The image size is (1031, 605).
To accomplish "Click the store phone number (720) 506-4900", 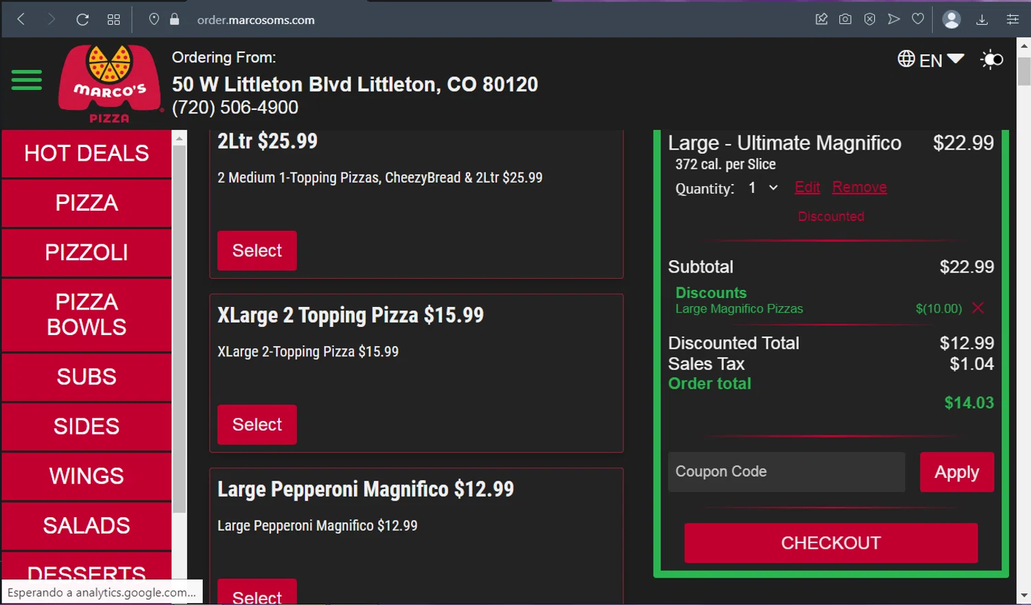I will [x=235, y=107].
